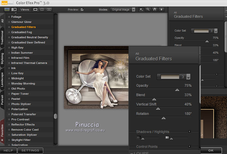Click the lightbulb background color icon
Image resolution: width=227 pixels, height=154 pixels.
161,9
